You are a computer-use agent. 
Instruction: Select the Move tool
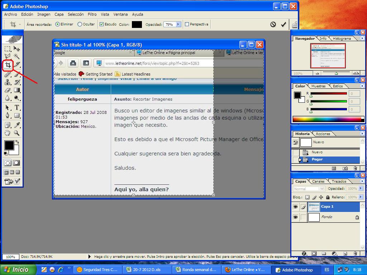tap(16, 49)
